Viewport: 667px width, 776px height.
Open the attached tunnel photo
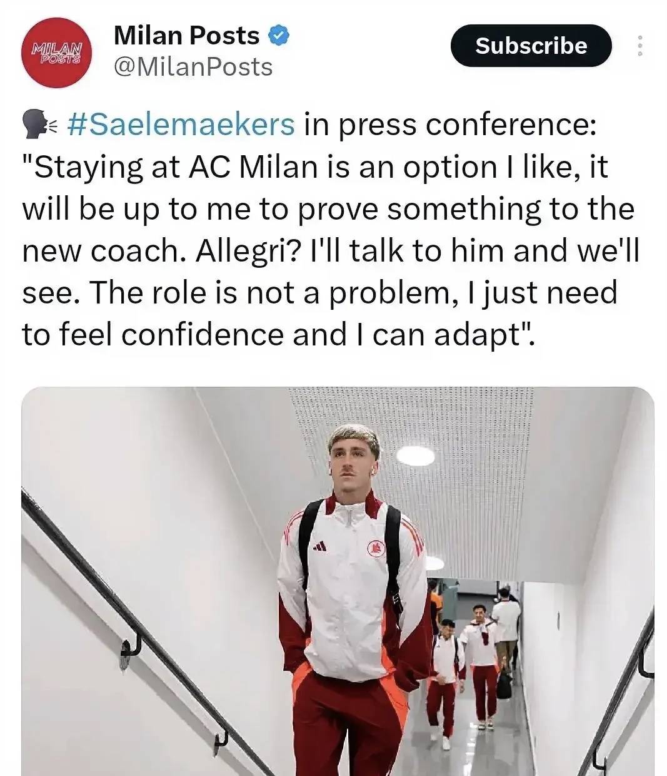click(338, 582)
